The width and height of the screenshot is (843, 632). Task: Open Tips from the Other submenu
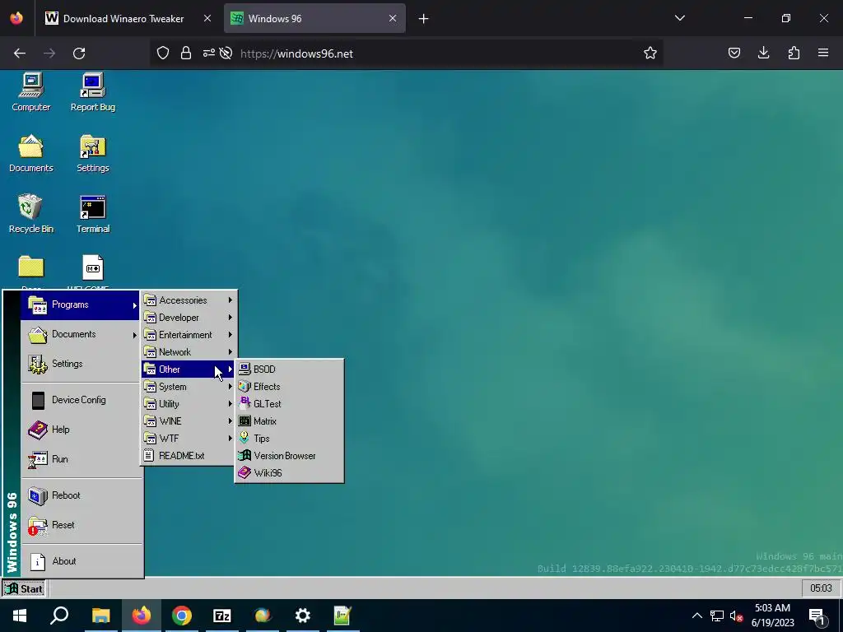point(289,438)
